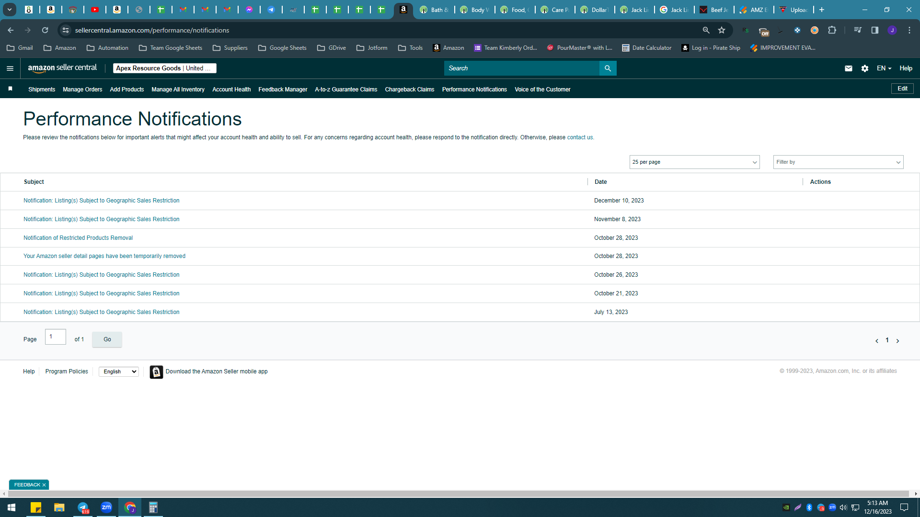Open the Chrome extensions puzzle icon

(832, 30)
